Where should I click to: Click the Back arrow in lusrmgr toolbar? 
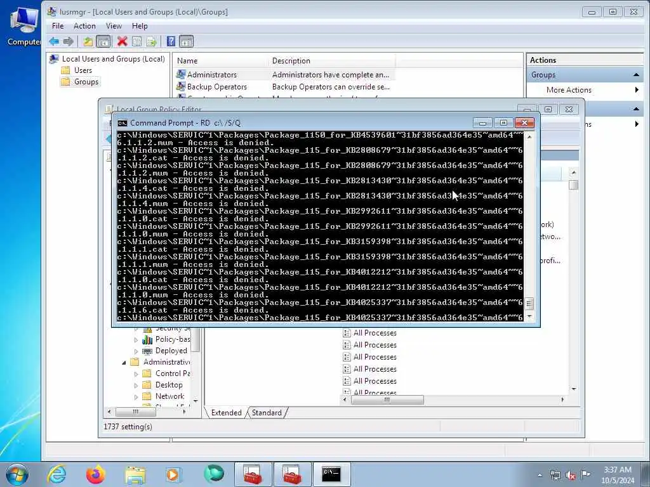tap(54, 41)
